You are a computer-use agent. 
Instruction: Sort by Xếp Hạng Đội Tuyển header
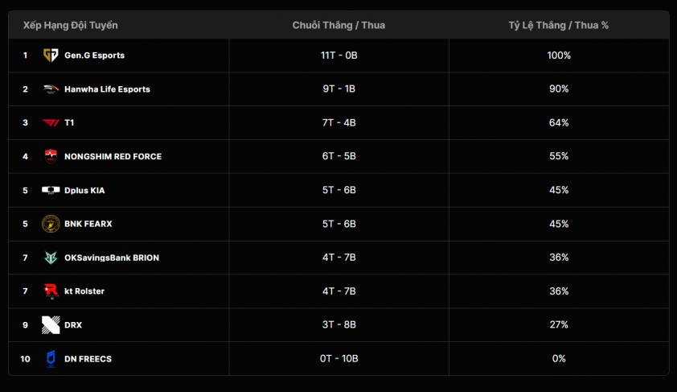pos(71,25)
